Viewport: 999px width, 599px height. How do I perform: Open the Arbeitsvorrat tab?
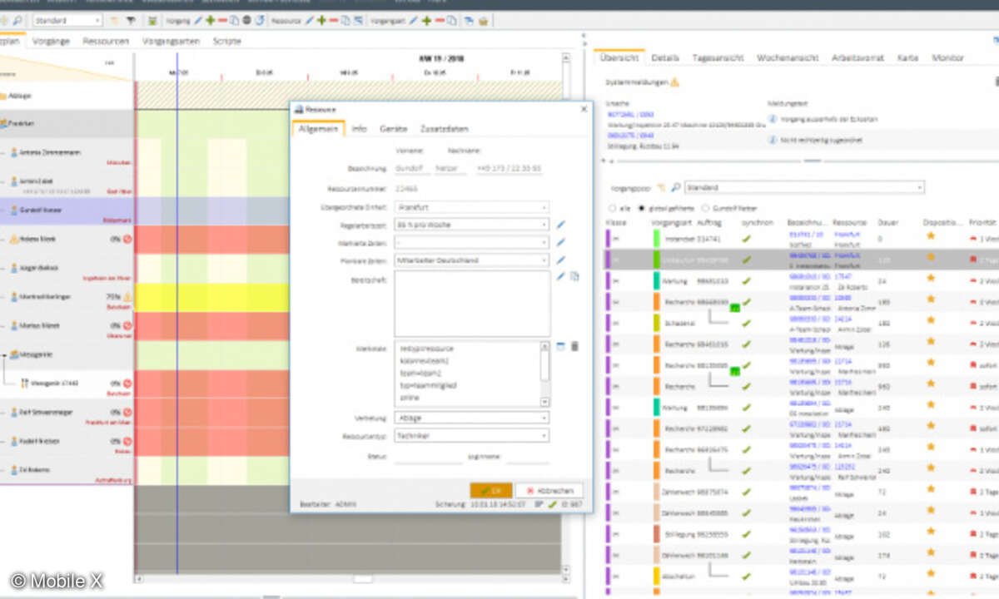click(857, 58)
